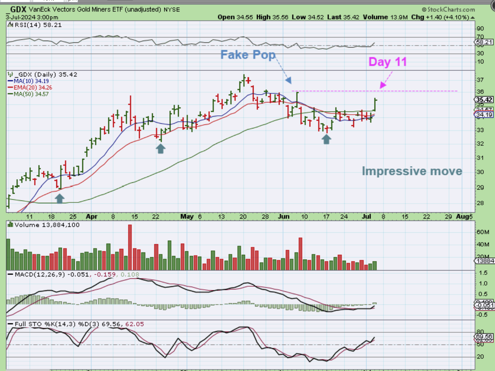Viewport: 495px width, 371px height.
Task: Click the Jun month label on date axis
Action: coord(283,216)
